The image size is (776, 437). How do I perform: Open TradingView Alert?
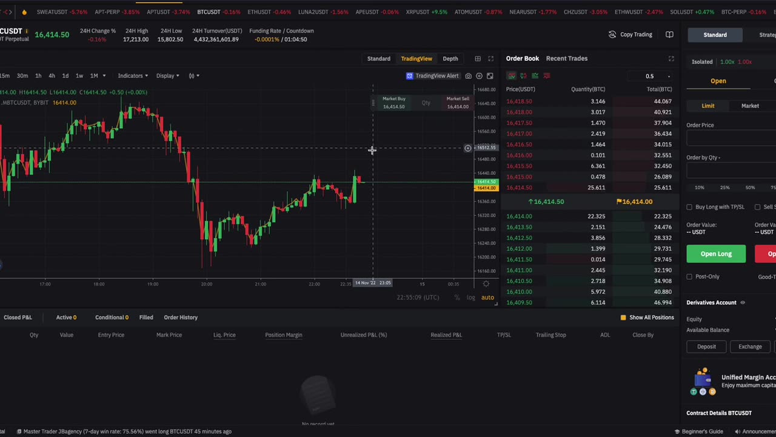[432, 76]
